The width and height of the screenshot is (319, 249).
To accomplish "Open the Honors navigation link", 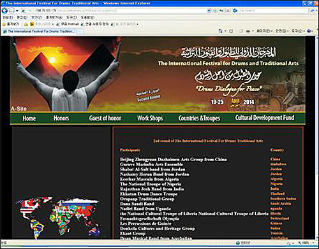I will point(61,118).
